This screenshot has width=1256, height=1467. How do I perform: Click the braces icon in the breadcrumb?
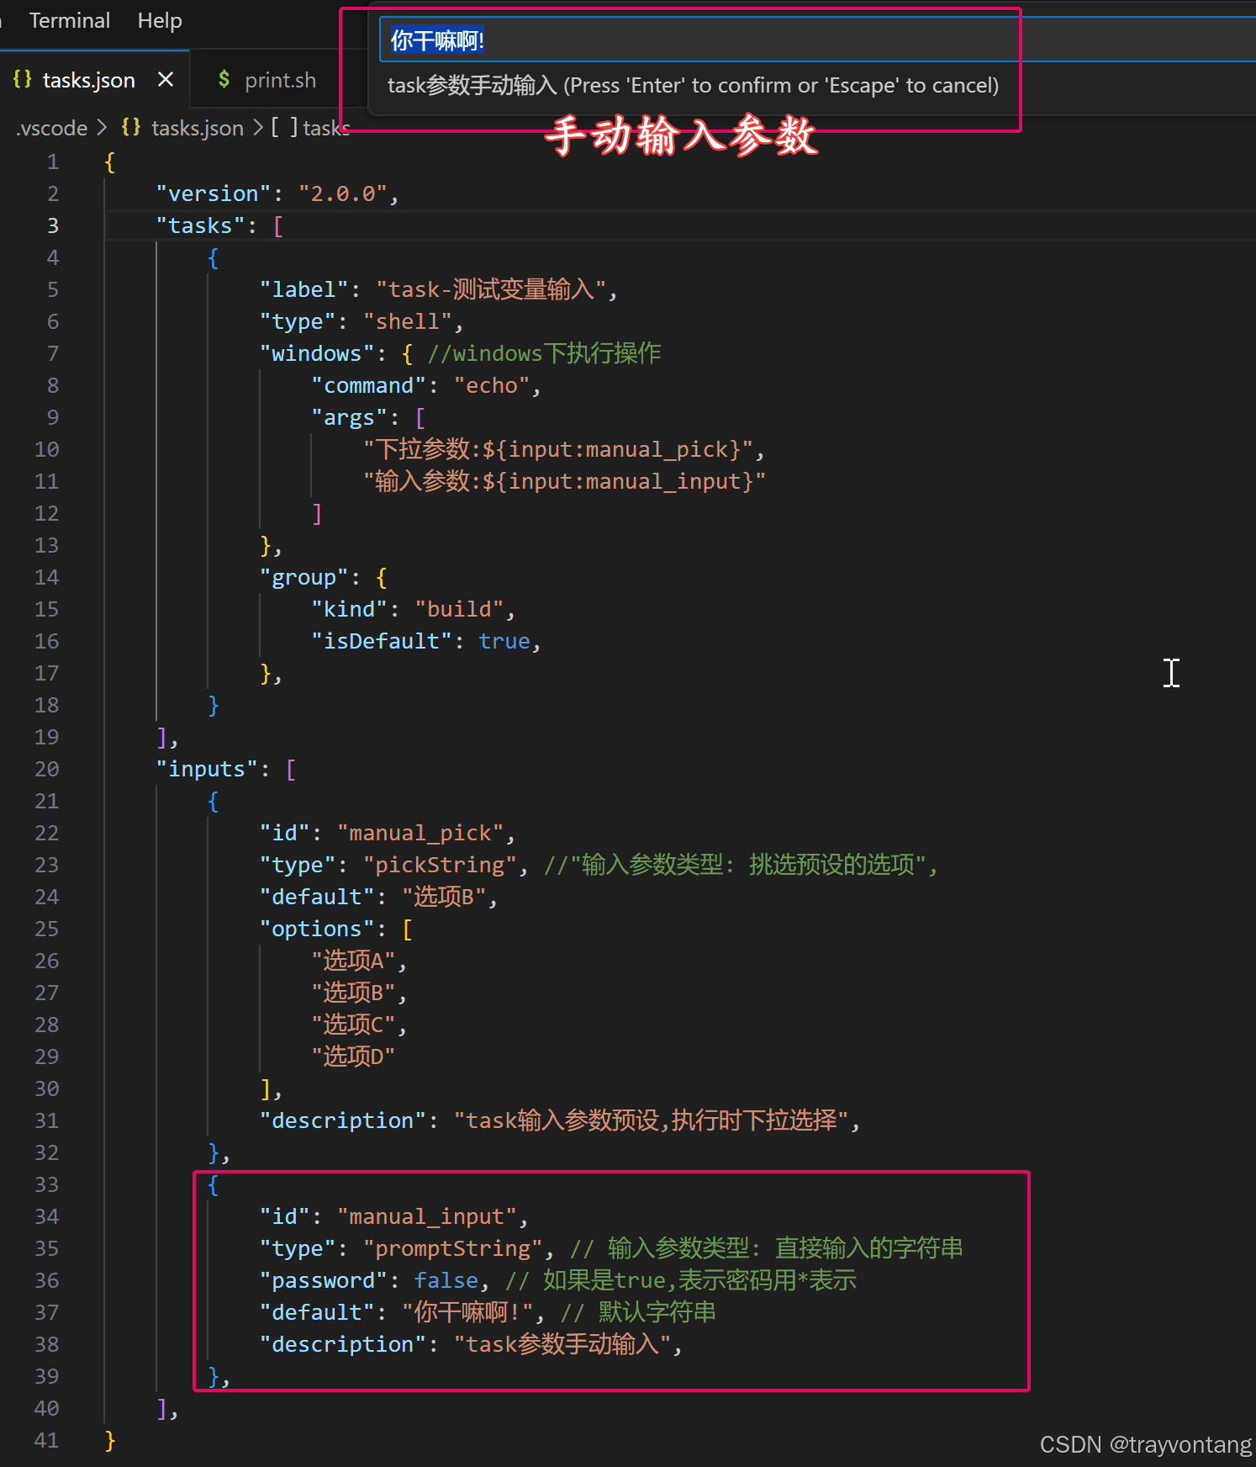tap(130, 127)
